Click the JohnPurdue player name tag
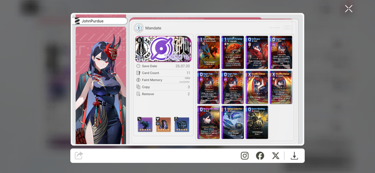Screen dimensions: 375x173 (100, 21)
